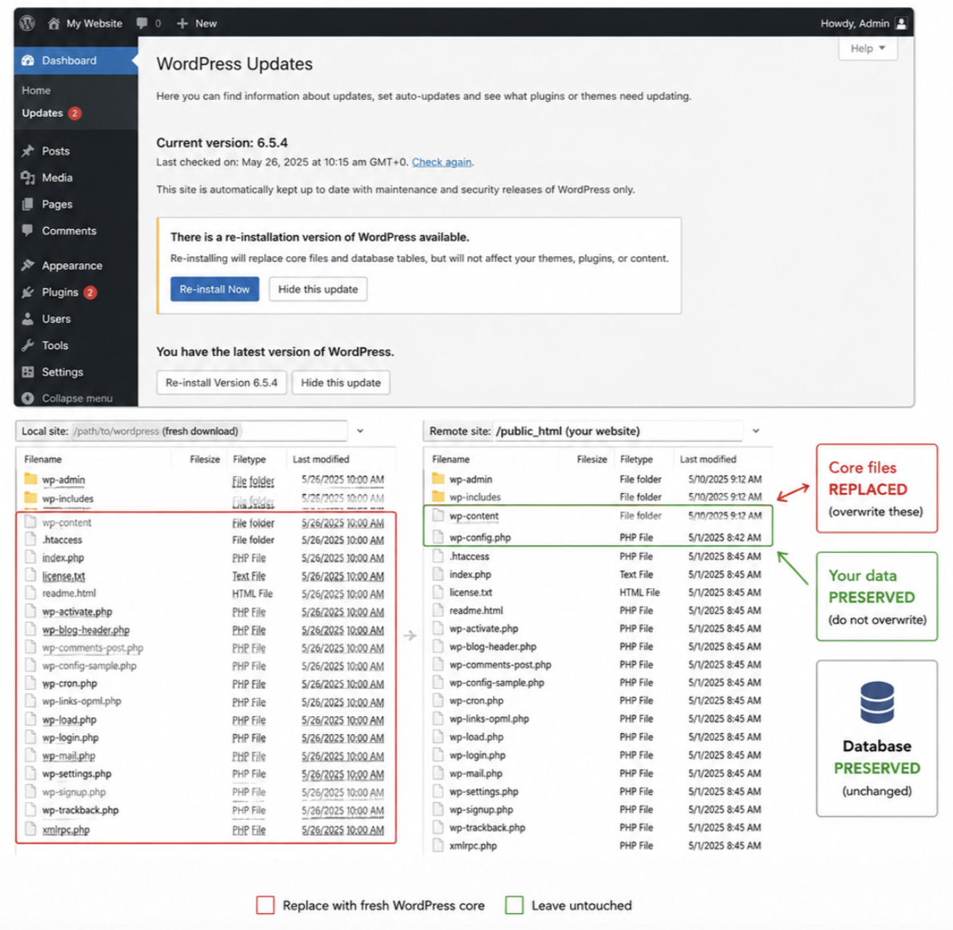Sort local list by Filesize header
Screen dimensions: 953x930
205,459
